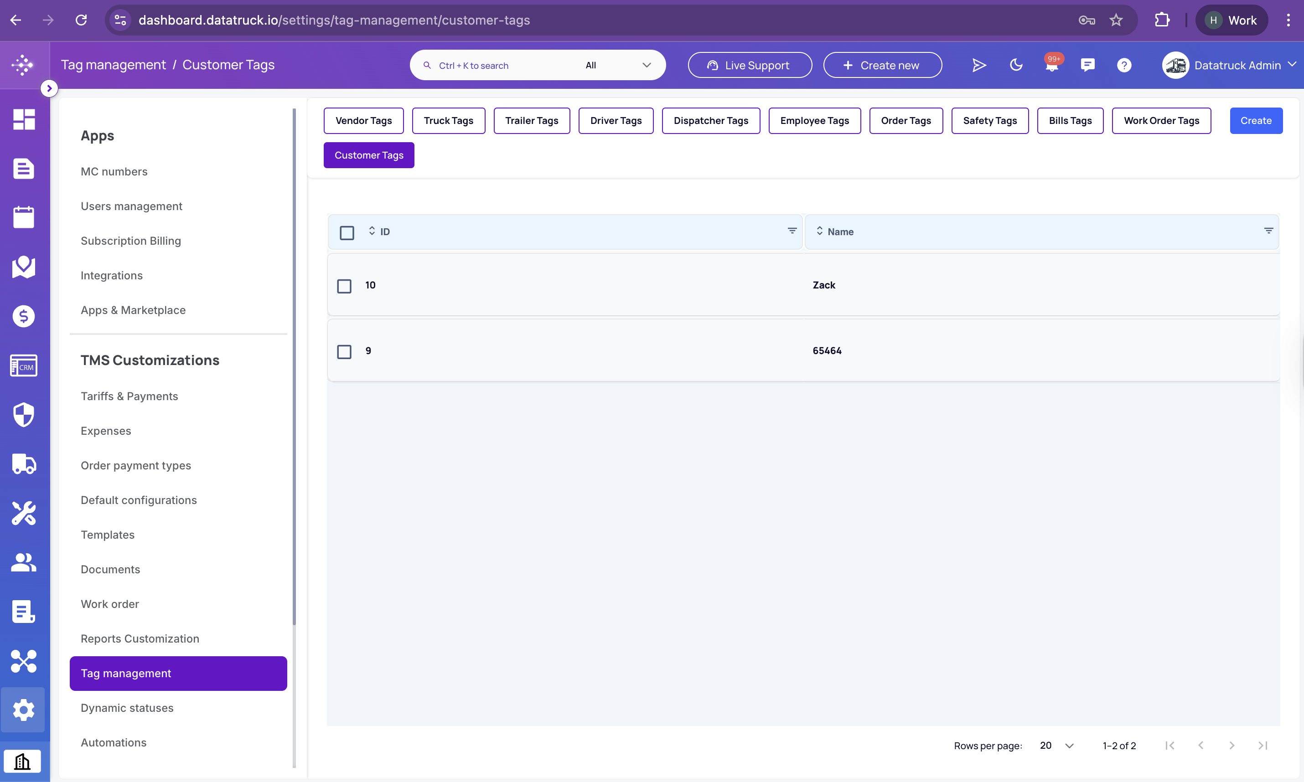The width and height of the screenshot is (1304, 782).
Task: Check the box for row ID 9
Action: [x=344, y=351]
